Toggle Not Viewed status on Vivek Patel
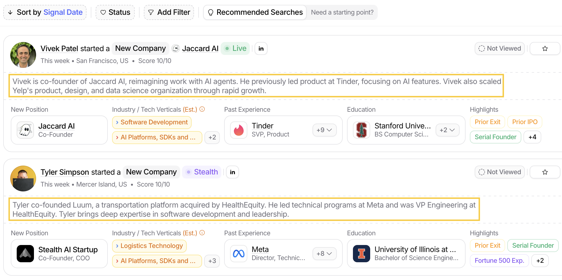The image size is (562, 280). [499, 48]
